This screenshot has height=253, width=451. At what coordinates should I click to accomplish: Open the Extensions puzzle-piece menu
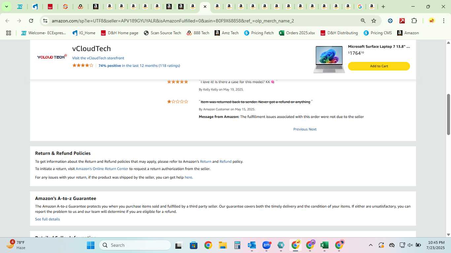pyautogui.click(x=414, y=21)
